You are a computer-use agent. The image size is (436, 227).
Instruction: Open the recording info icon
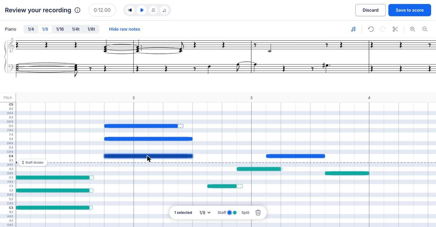[77, 10]
